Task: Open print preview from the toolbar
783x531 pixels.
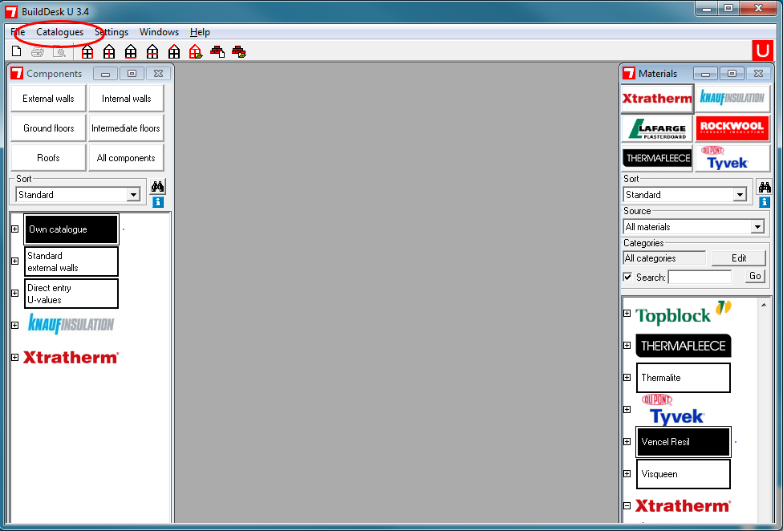Action: pos(59,51)
